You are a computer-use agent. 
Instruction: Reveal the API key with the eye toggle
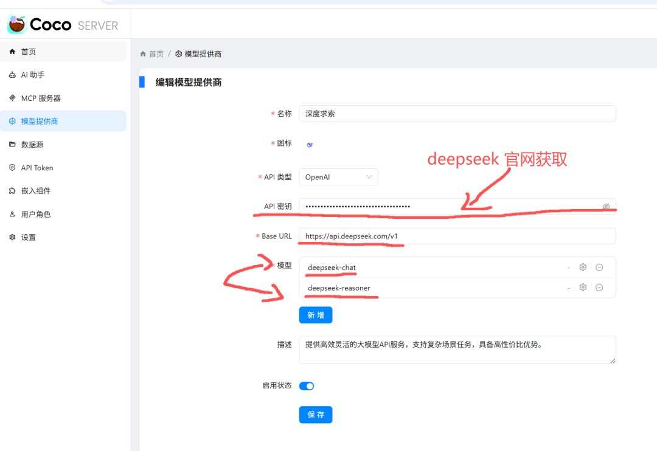(x=606, y=206)
